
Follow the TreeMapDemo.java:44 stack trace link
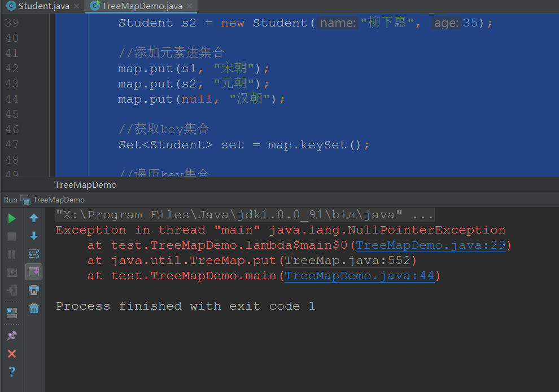pos(359,276)
